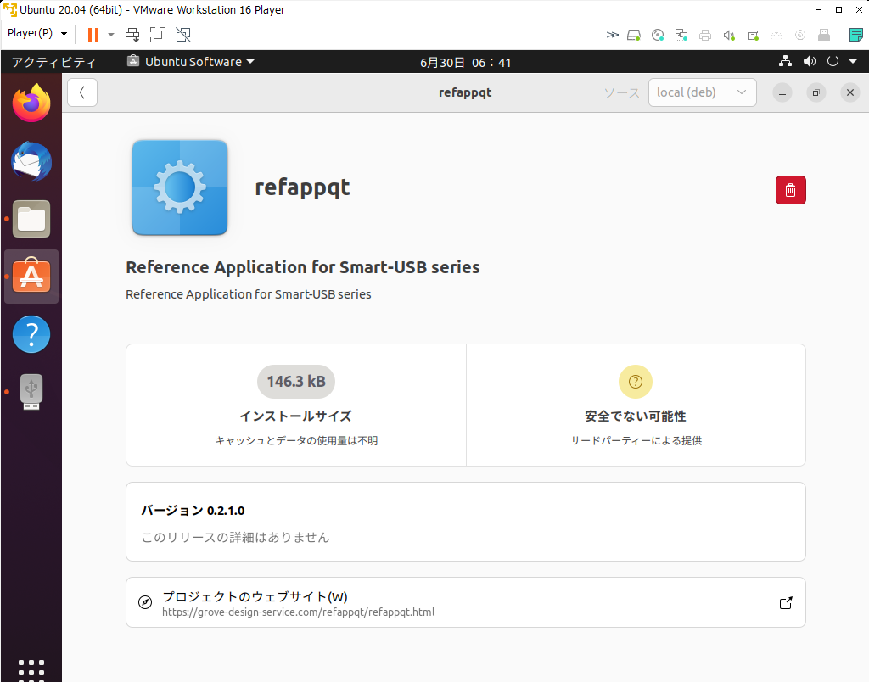
Task: Click the バージョン 0.2.1.0 version card
Action: 466,522
